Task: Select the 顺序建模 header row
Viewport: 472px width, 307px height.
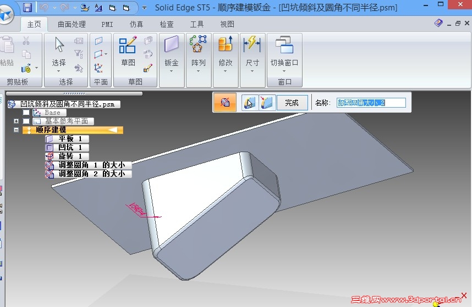Action: tap(73, 130)
